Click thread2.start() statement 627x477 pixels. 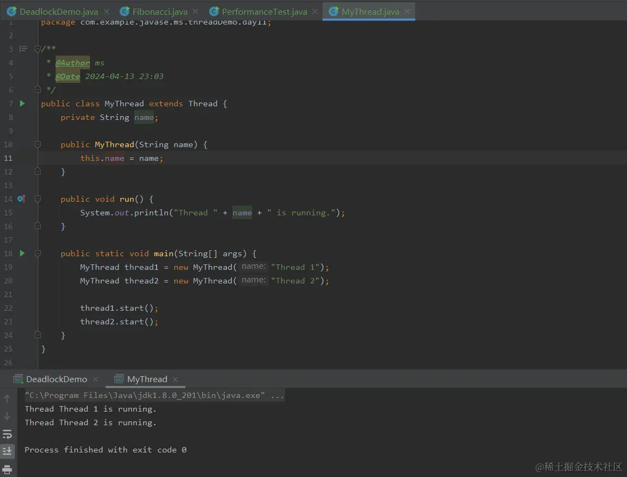pyautogui.click(x=119, y=322)
